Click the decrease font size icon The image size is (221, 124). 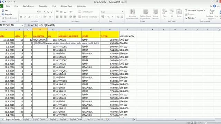pos(51,12)
